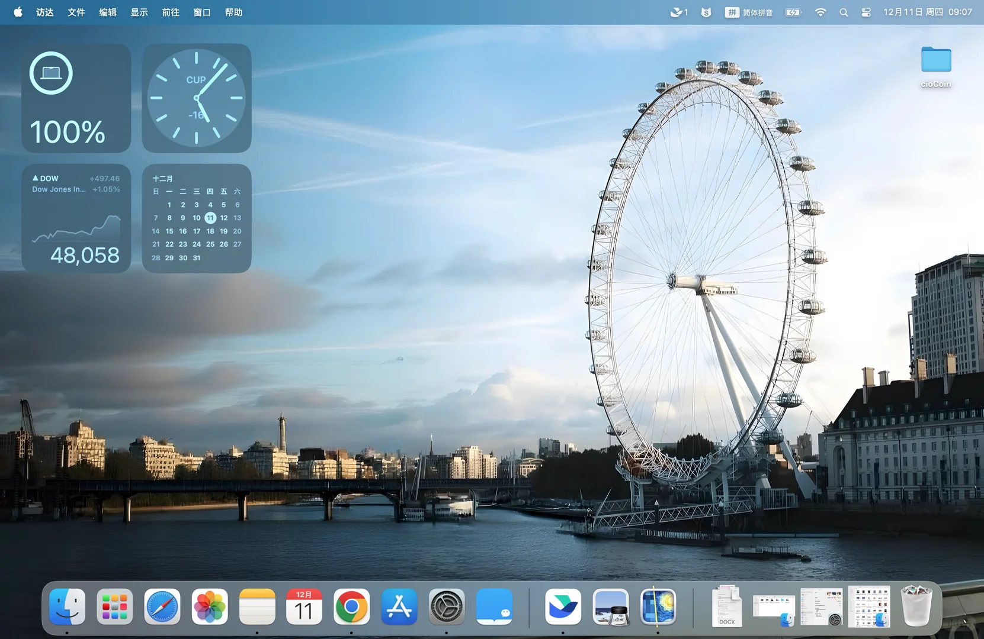Click the cat-shaped S menu bar icon
This screenshot has height=639, width=984.
click(706, 12)
